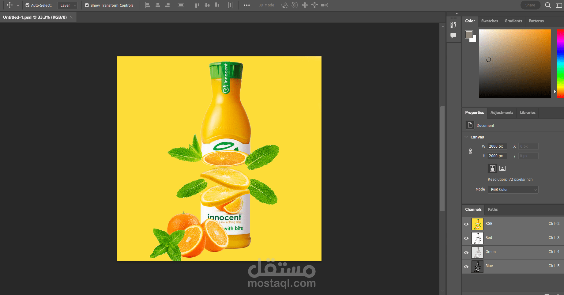Switch to the Swatches tab
Viewport: 564px width, 295px height.
[x=490, y=21]
